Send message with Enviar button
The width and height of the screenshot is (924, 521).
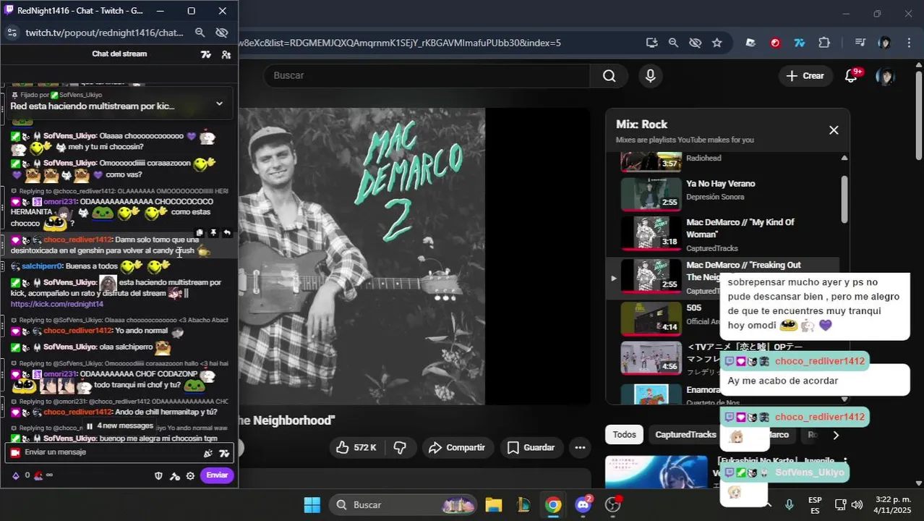(x=217, y=475)
